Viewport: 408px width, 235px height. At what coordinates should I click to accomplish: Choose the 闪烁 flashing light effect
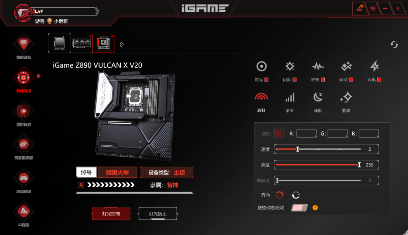pos(290,66)
